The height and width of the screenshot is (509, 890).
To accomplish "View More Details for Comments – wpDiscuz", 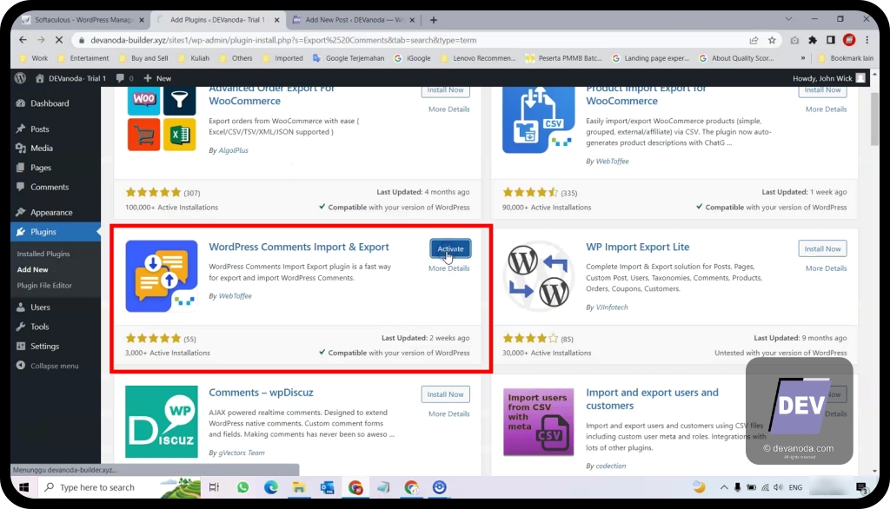I will [x=449, y=413].
